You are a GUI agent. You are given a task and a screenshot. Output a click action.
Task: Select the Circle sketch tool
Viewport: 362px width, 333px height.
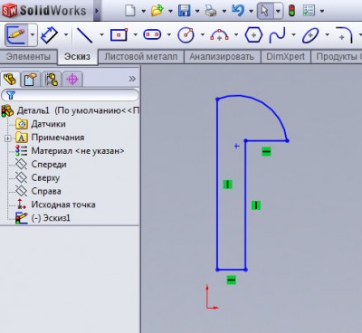click(186, 35)
